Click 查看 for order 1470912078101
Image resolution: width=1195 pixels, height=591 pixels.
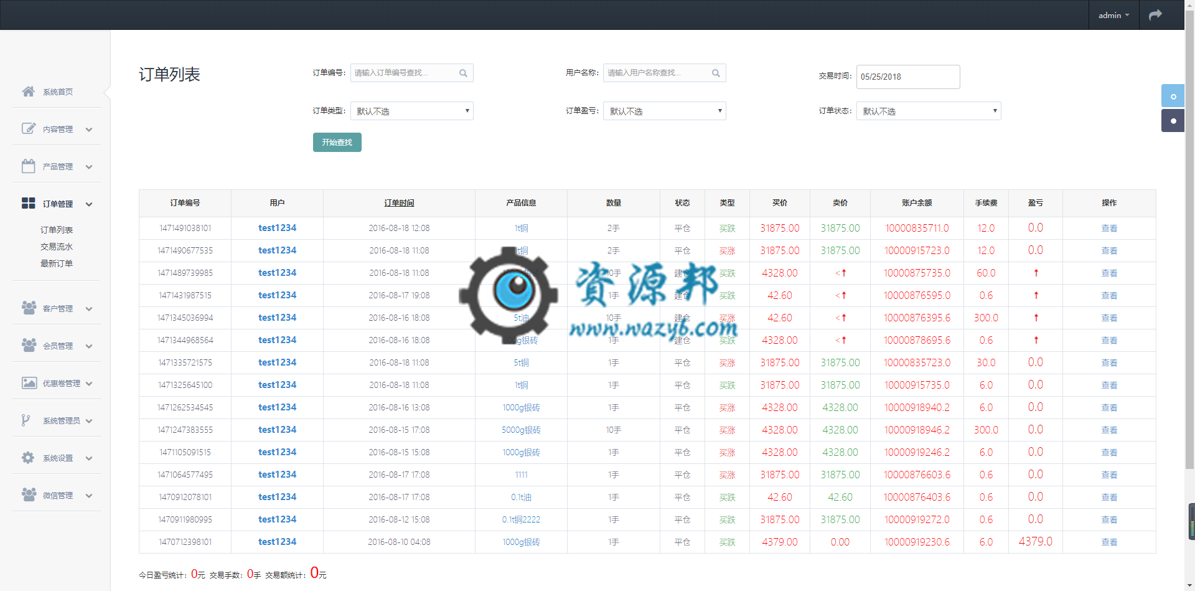(1109, 498)
